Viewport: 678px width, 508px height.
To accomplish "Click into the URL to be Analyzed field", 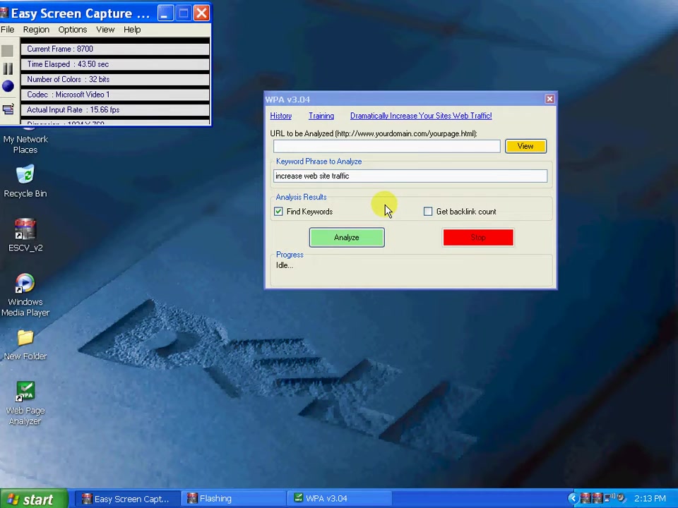I will tap(386, 146).
